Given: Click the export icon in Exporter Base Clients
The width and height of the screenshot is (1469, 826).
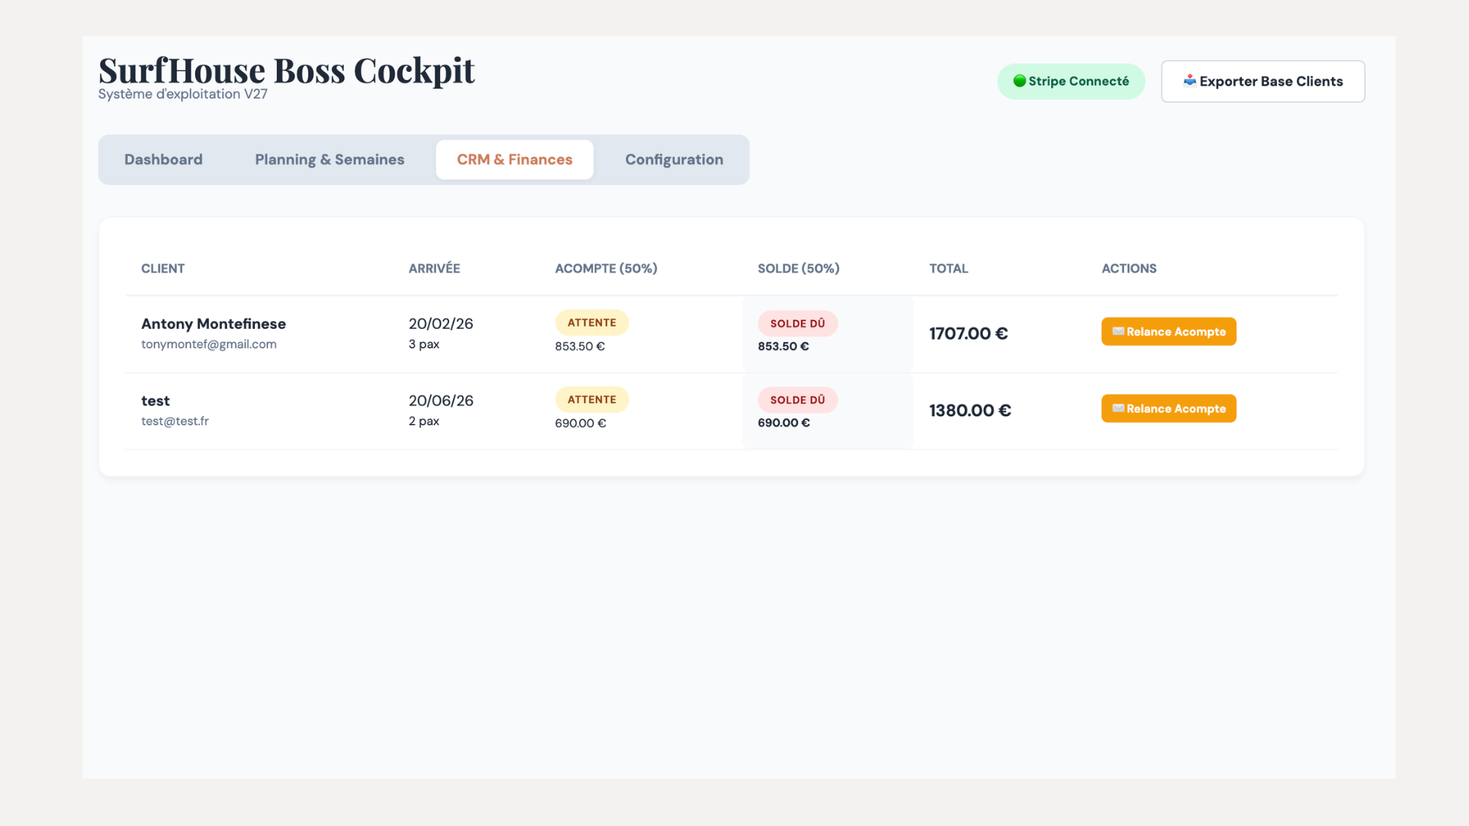Looking at the screenshot, I should coord(1191,80).
